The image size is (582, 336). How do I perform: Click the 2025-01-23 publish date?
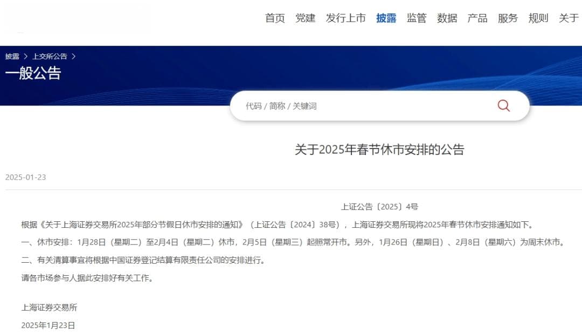pos(26,177)
